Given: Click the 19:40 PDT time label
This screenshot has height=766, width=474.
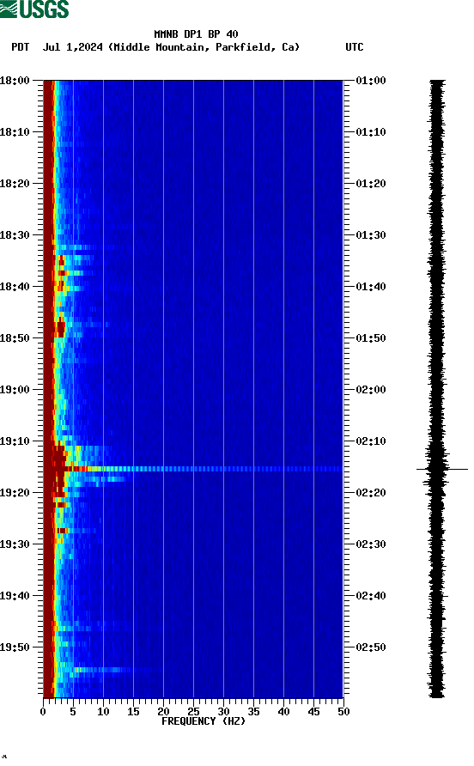Looking at the screenshot, I should click(15, 596).
